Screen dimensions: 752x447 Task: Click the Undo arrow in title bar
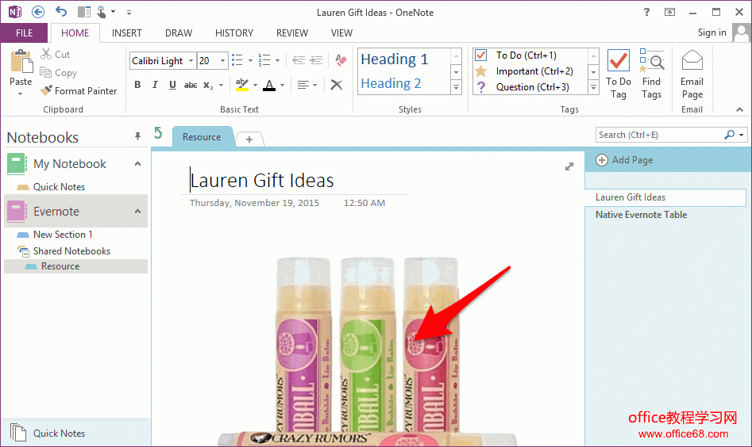[61, 11]
